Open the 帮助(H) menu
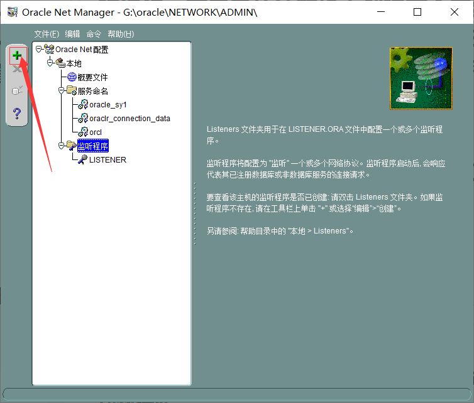This screenshot has width=474, height=403. (x=121, y=34)
